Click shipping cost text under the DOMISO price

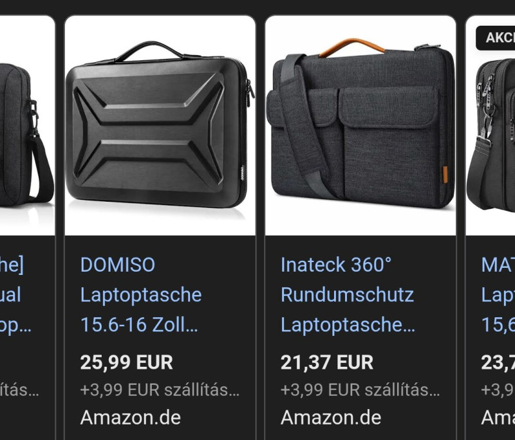point(160,390)
